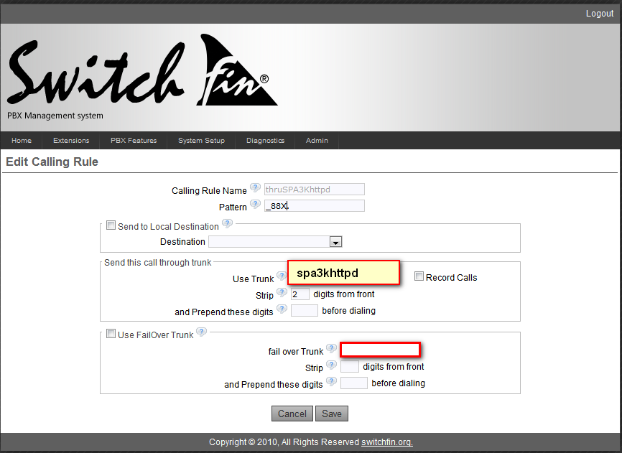Click the Calling Rule Name field
The height and width of the screenshot is (453, 622).
tap(315, 190)
